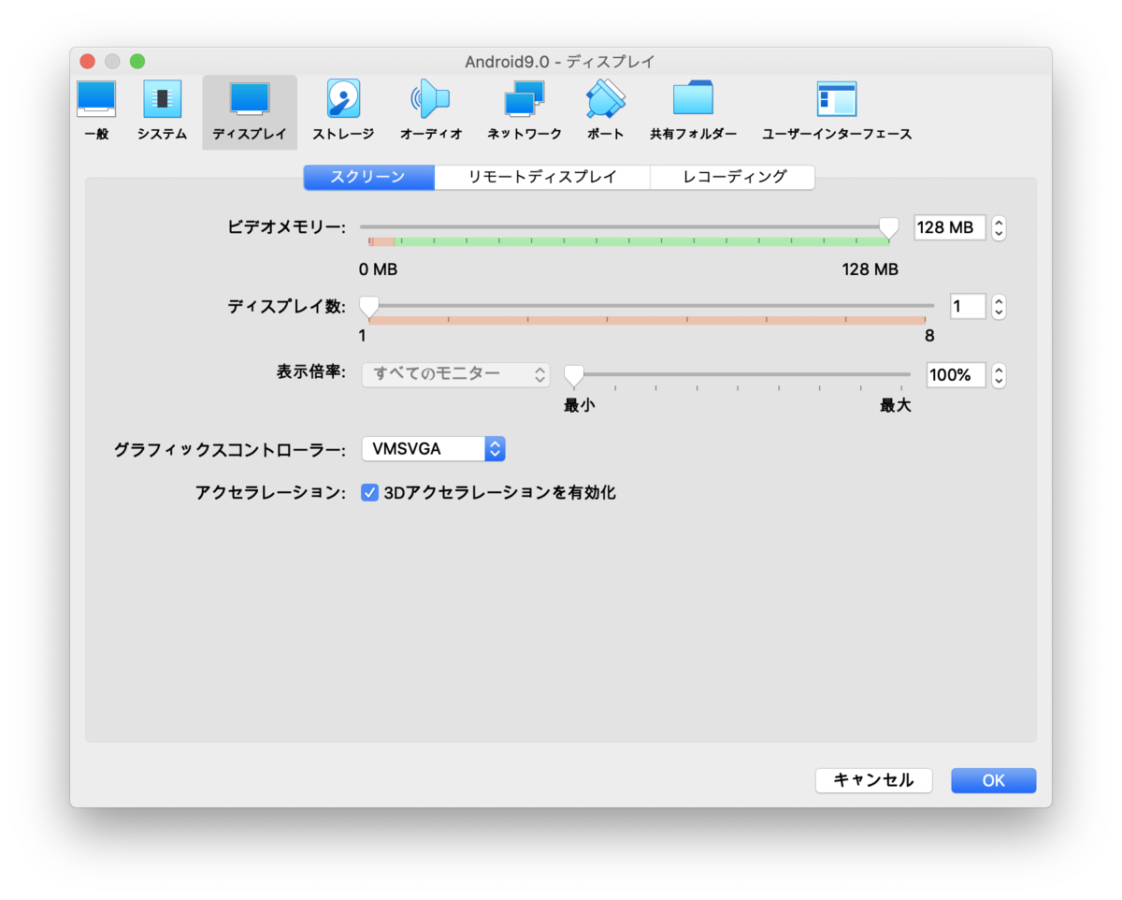Open the システム settings icon
This screenshot has height=900, width=1122.
click(x=162, y=110)
